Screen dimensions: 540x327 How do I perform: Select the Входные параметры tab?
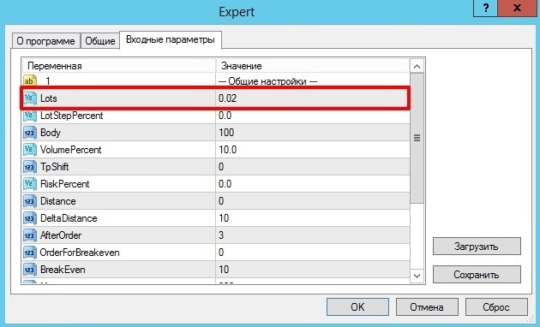pos(171,40)
